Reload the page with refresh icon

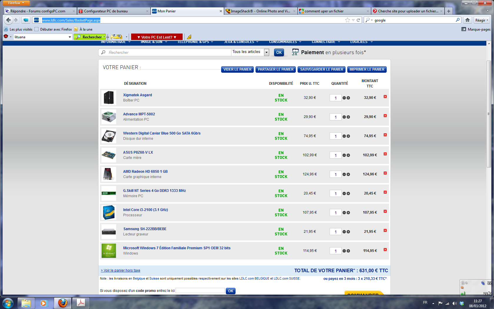coord(358,20)
